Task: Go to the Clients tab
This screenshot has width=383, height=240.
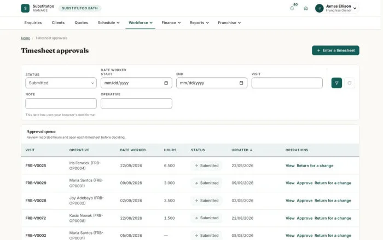Action: [58, 23]
